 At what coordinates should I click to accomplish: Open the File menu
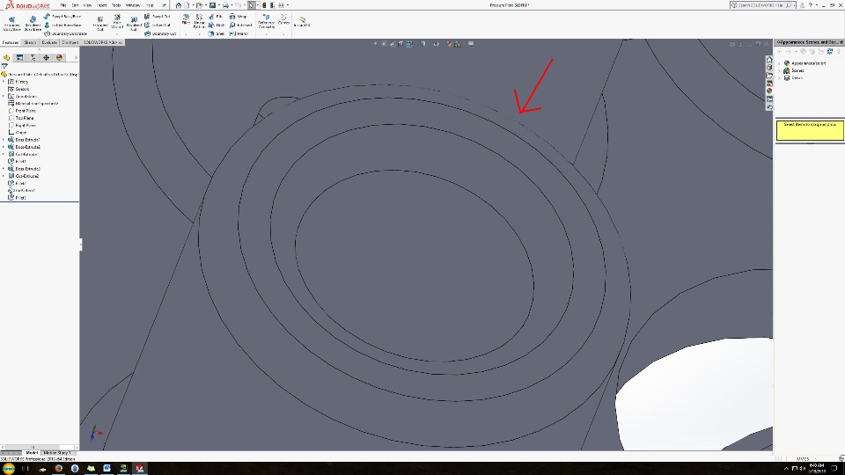point(63,5)
